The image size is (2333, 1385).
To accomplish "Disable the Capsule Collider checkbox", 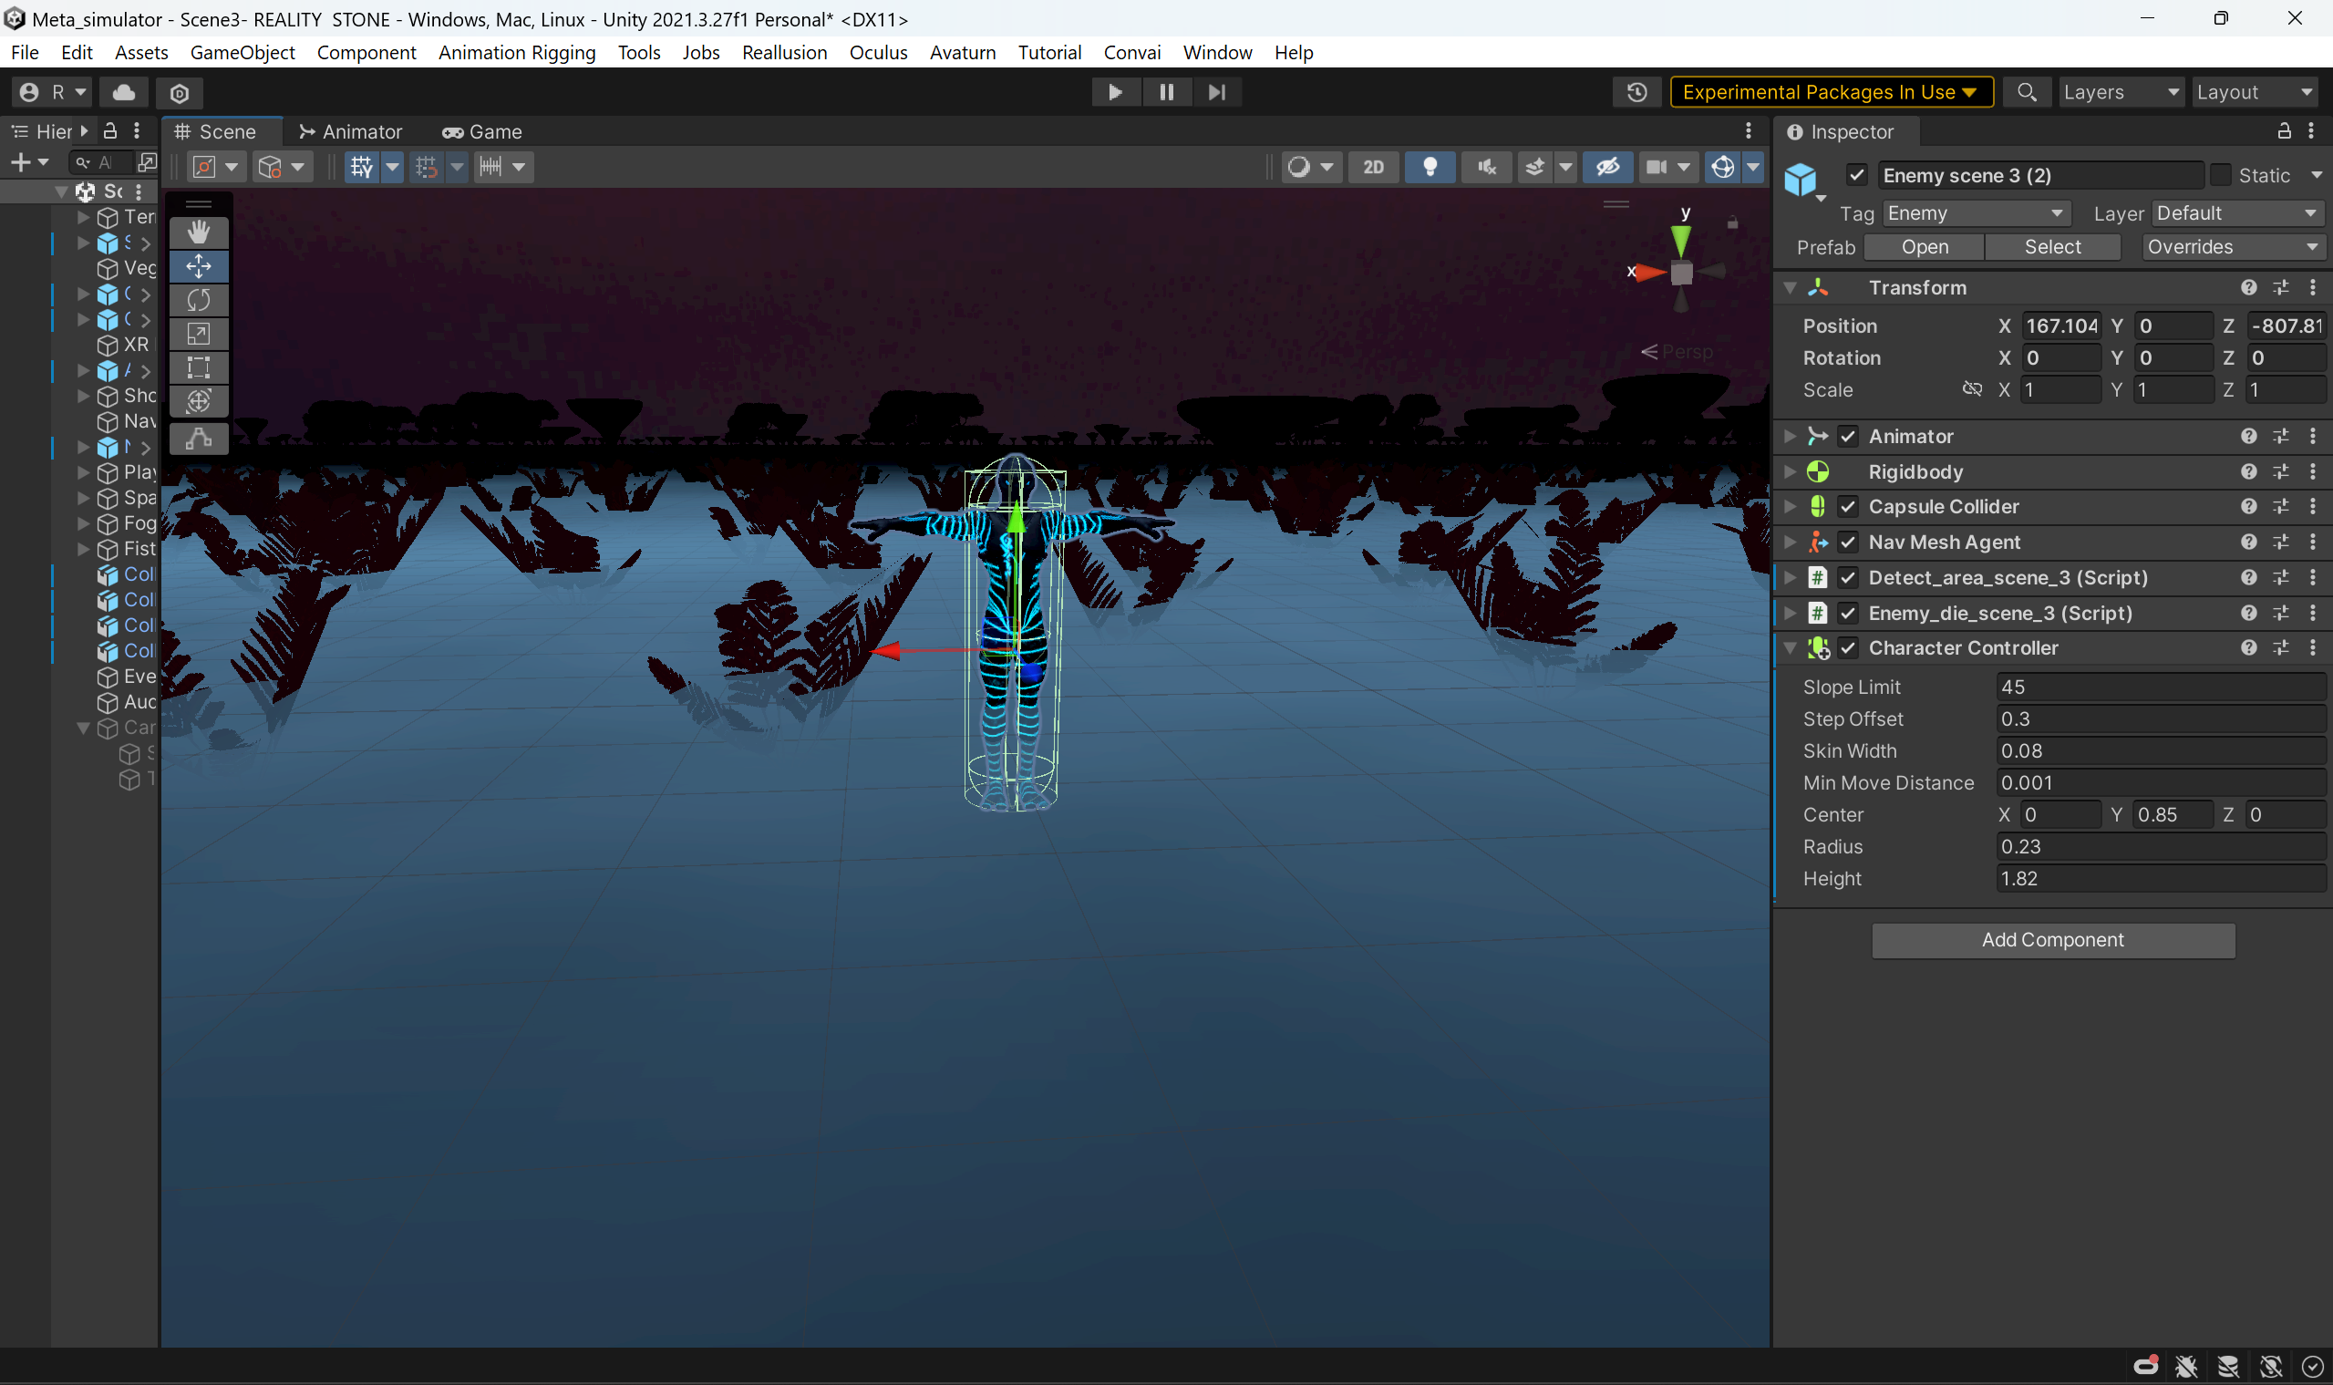I will coord(1848,507).
